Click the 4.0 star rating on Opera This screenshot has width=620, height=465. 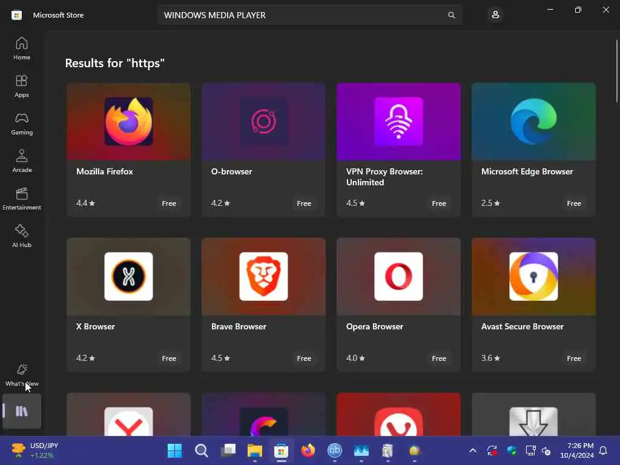pos(355,358)
